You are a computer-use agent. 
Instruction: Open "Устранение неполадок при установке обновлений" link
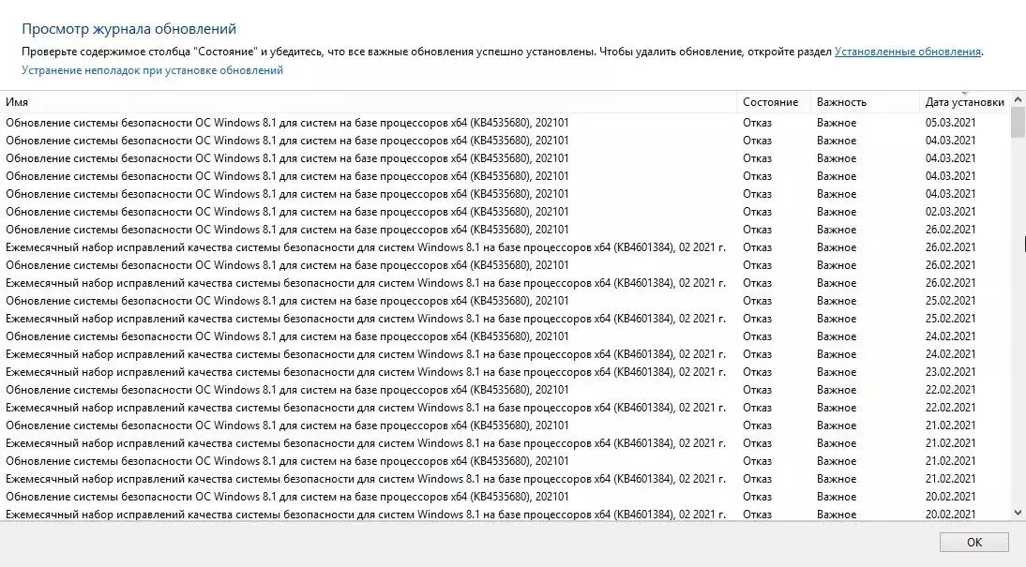[153, 70]
